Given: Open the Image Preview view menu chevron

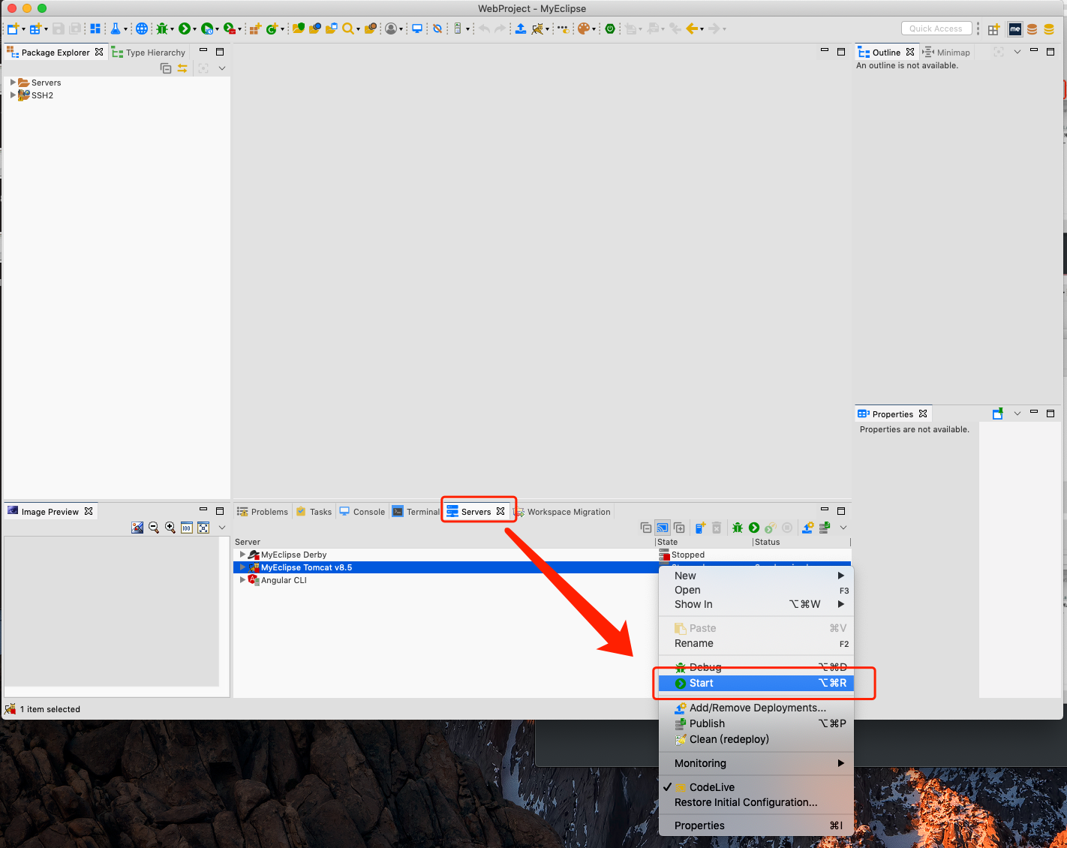Looking at the screenshot, I should pos(222,528).
